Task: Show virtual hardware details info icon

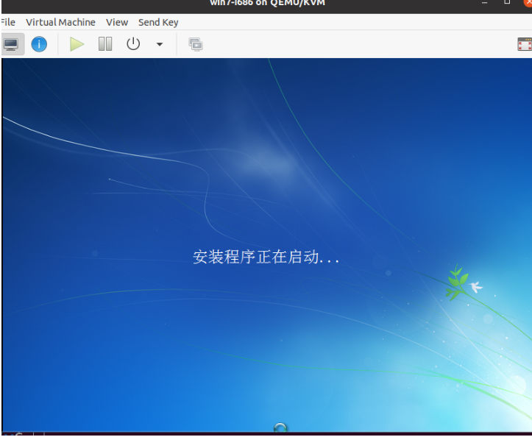Action: click(39, 44)
